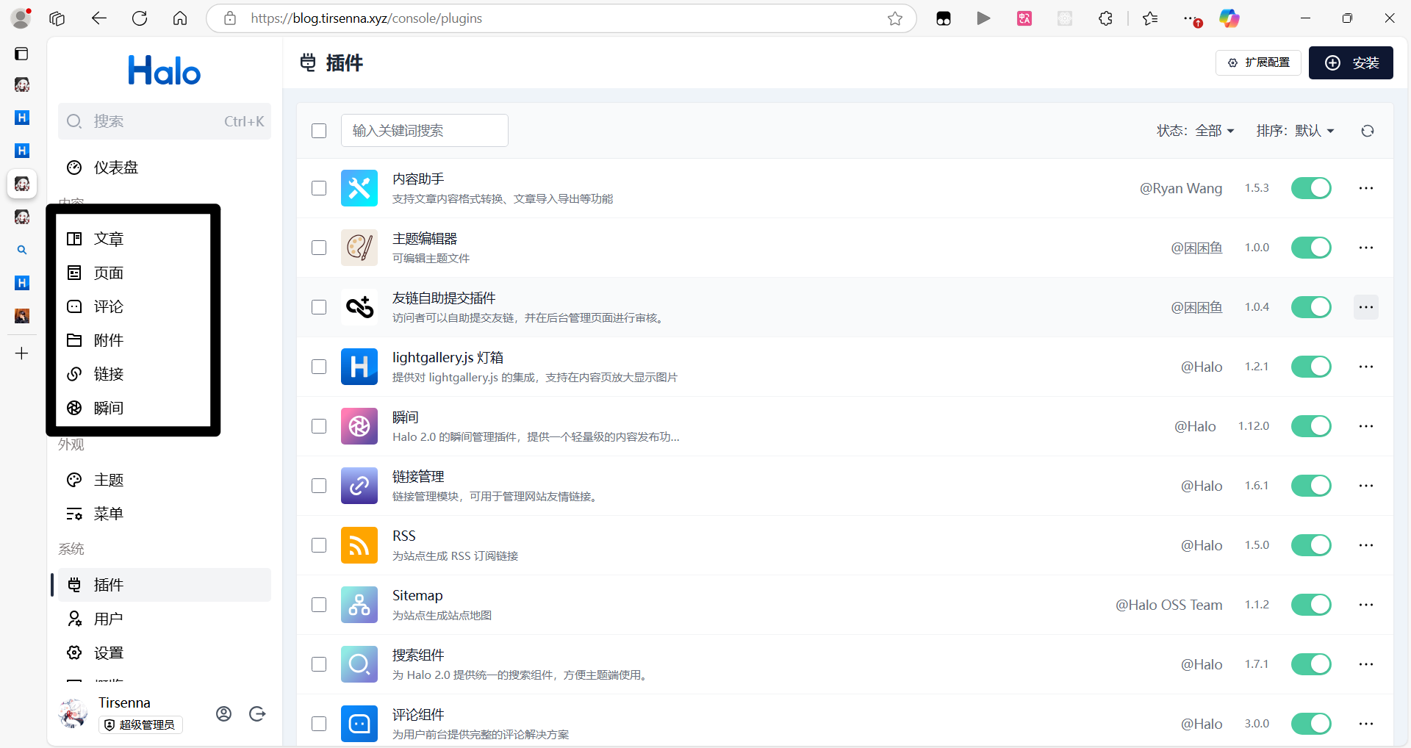The width and height of the screenshot is (1411, 748).
Task: Disable the 内容助手 plugin switch
Action: pos(1311,188)
